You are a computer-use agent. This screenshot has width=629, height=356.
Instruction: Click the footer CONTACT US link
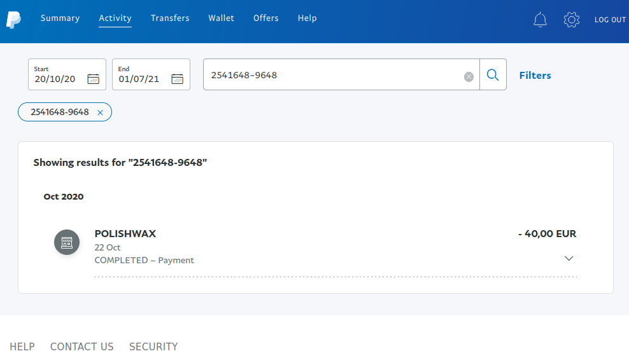(x=82, y=346)
